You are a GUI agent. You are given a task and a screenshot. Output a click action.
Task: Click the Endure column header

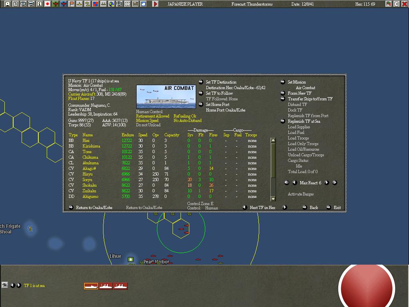point(127,135)
